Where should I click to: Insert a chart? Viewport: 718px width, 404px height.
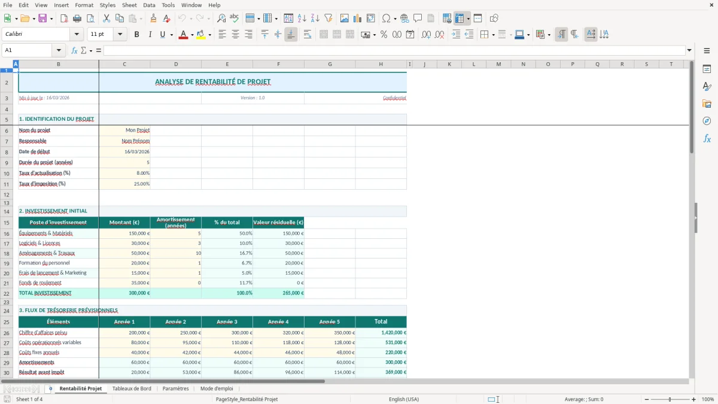pos(358,19)
